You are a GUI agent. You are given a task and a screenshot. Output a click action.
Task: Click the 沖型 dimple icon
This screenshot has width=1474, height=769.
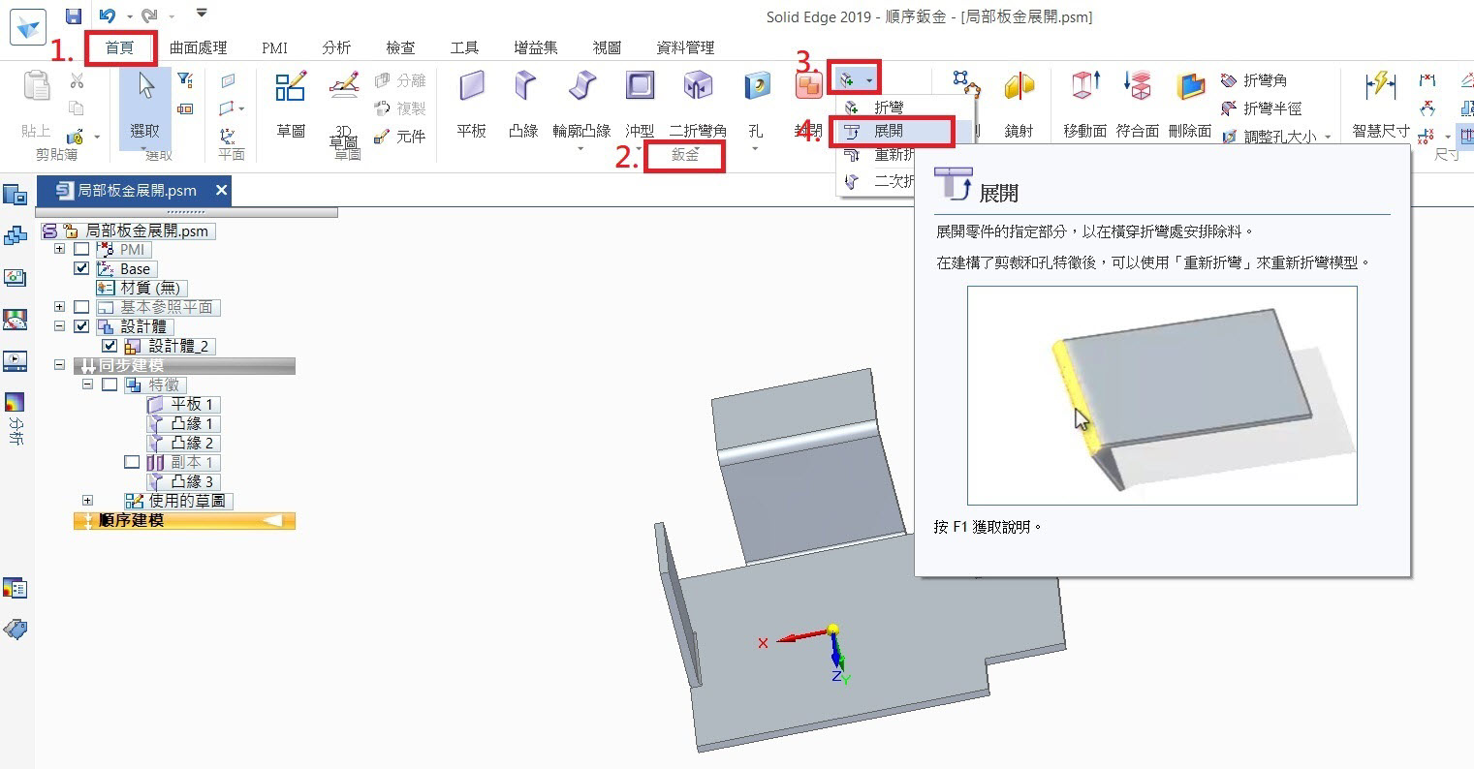pyautogui.click(x=640, y=85)
